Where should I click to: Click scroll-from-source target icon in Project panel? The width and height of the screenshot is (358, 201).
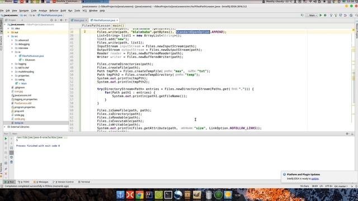[x=51, y=20]
